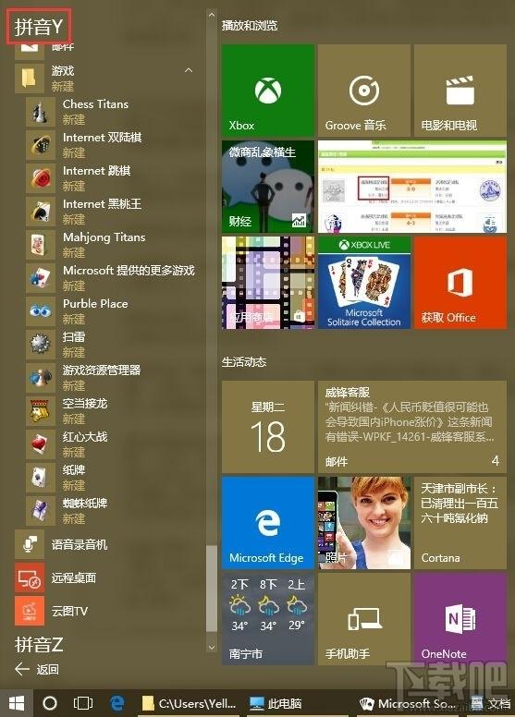Screen dimensions: 515x717
Task: Open 纸牌 solitaire icon
Action: [41, 478]
